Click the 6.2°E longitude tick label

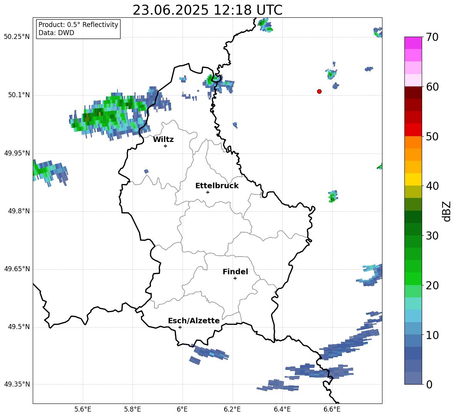click(x=232, y=409)
